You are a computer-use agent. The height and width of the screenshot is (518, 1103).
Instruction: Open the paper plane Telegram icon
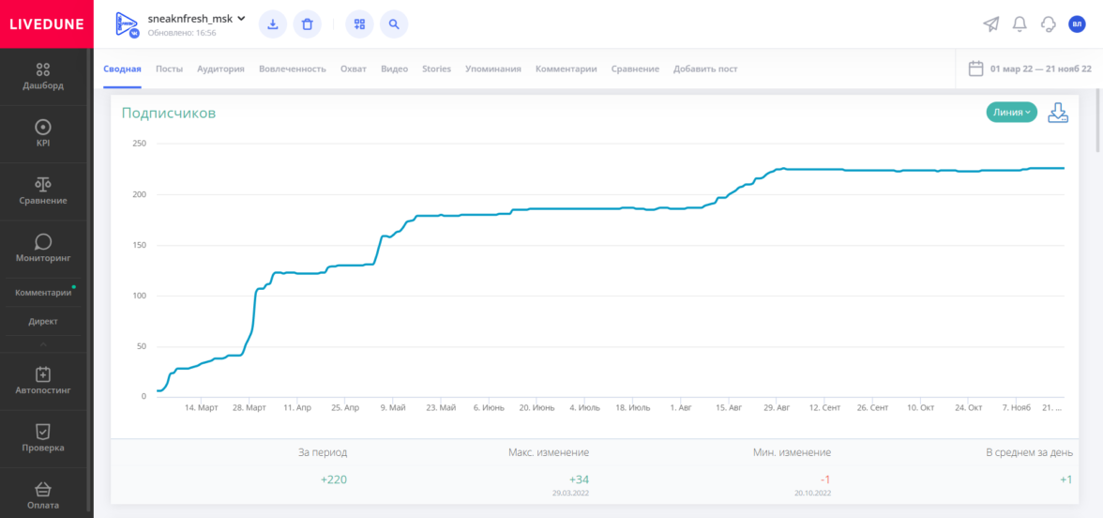click(x=991, y=24)
